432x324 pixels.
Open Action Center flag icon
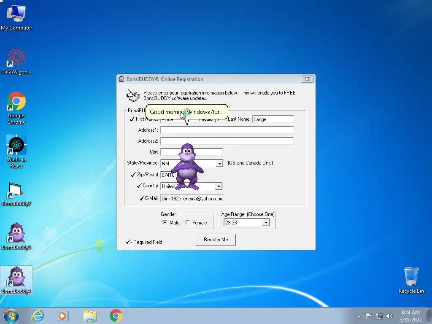click(x=369, y=316)
